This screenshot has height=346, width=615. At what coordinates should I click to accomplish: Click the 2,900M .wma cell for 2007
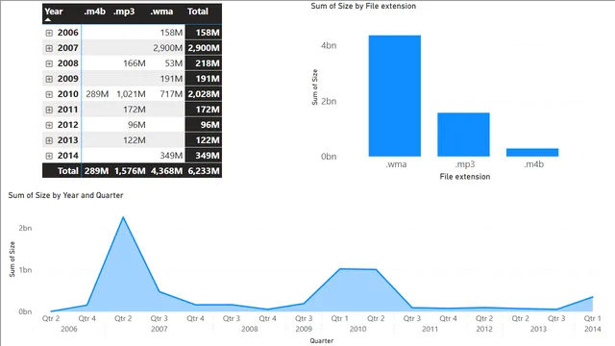click(x=167, y=48)
